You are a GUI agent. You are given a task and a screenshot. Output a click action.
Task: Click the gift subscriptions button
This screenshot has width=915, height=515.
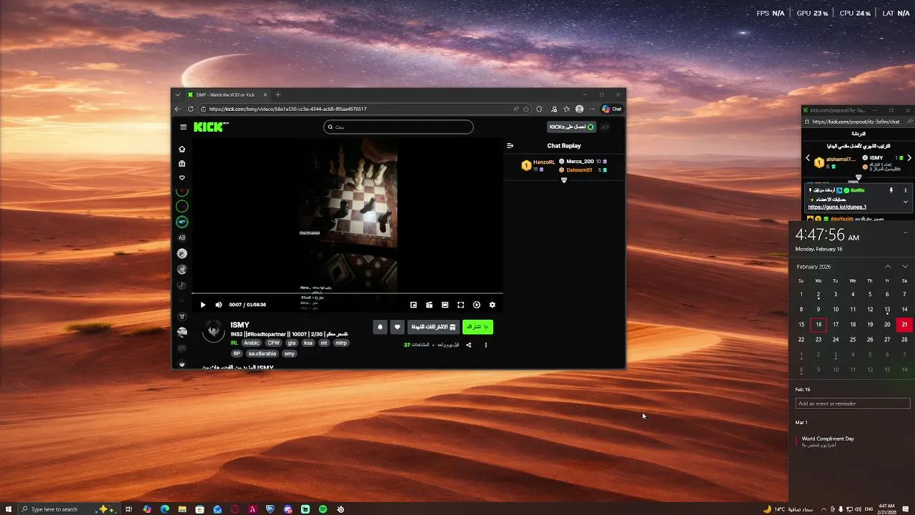[x=433, y=327]
